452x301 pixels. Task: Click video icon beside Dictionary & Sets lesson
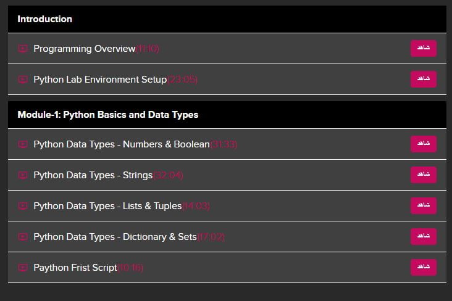coord(23,236)
